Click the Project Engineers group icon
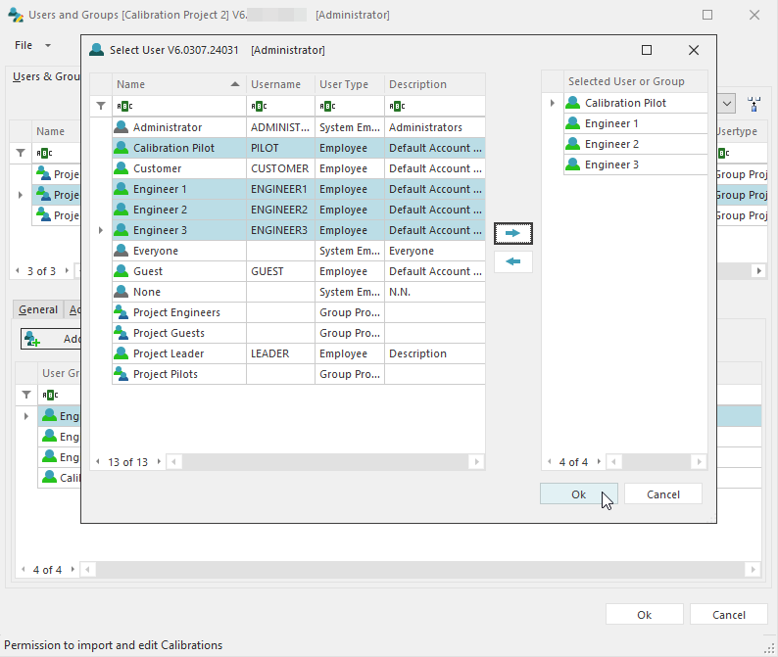The width and height of the screenshot is (778, 657). (122, 312)
